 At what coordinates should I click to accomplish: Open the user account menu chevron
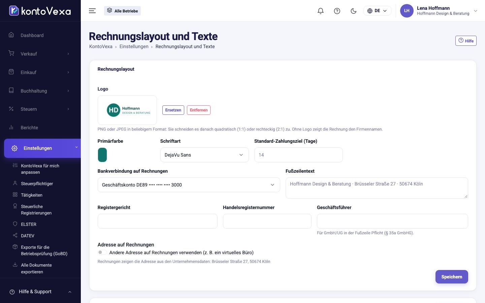click(x=476, y=11)
